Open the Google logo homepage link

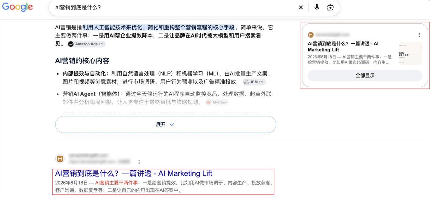pyautogui.click(x=17, y=7)
